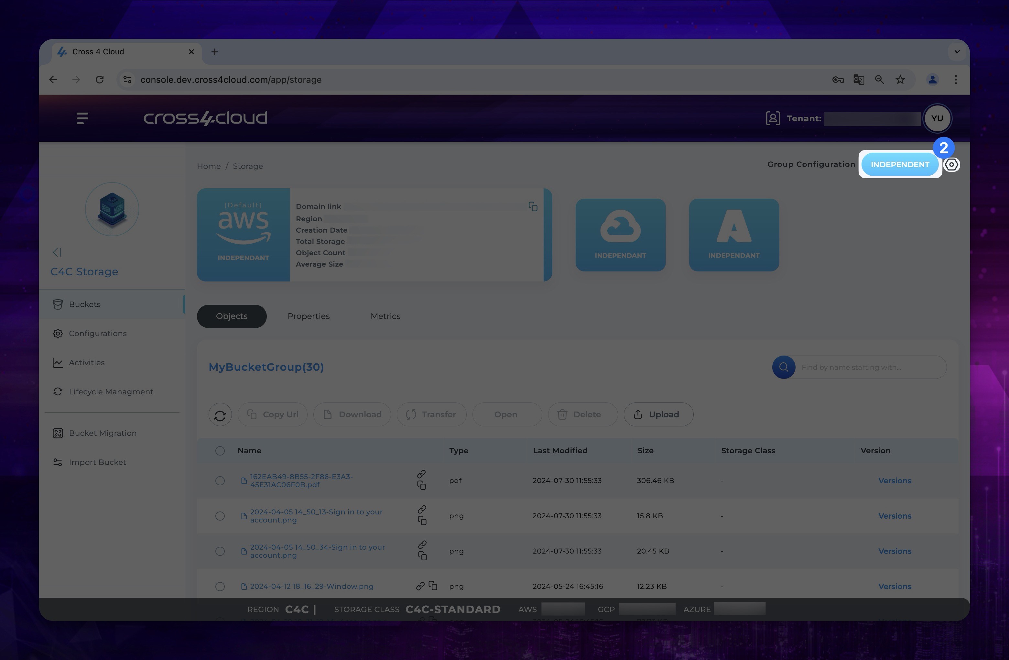Viewport: 1009px width, 660px height.
Task: Click the cross4cloud logo
Action: [205, 118]
